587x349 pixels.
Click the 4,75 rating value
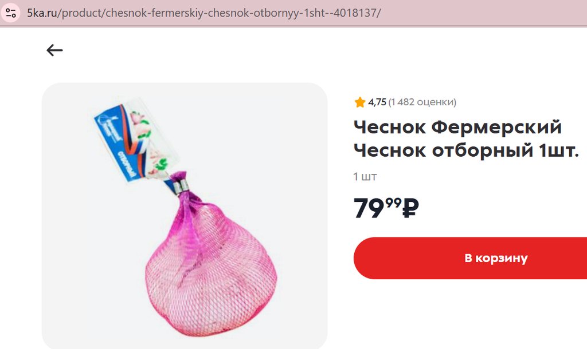[377, 102]
